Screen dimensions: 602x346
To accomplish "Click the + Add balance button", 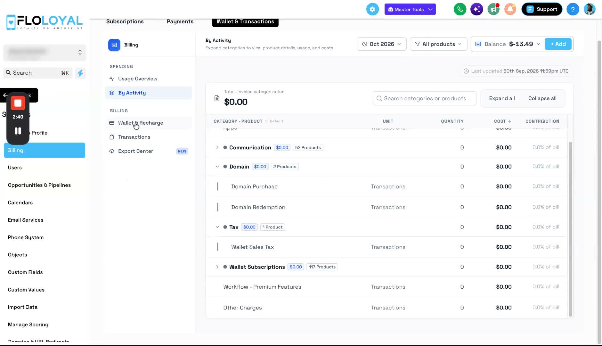I will tap(558, 44).
